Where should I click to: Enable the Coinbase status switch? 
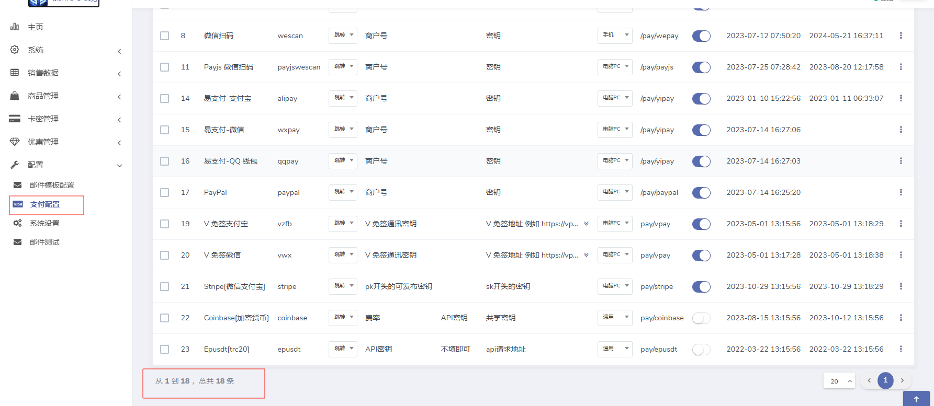701,318
